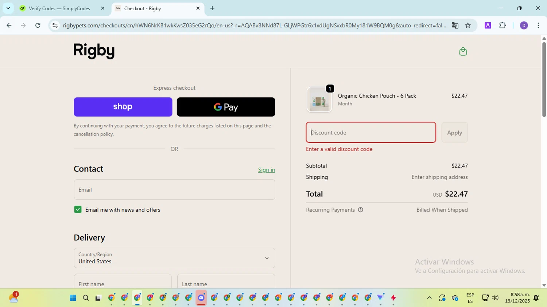Image resolution: width=547 pixels, height=307 pixels.
Task: Bookmark this page with the star
Action: (x=468, y=25)
